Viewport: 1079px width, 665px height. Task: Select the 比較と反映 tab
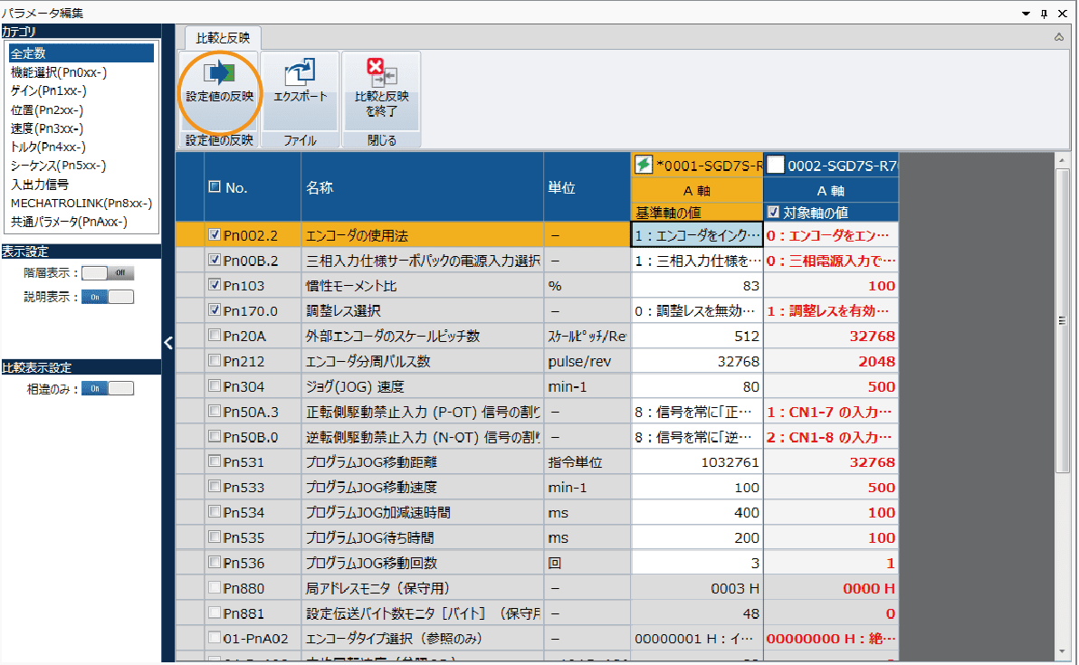pyautogui.click(x=223, y=38)
